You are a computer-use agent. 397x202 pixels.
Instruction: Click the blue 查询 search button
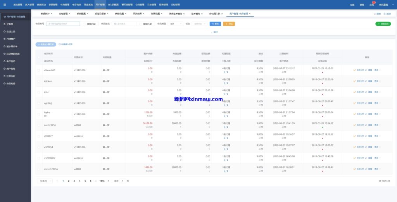click(x=215, y=24)
